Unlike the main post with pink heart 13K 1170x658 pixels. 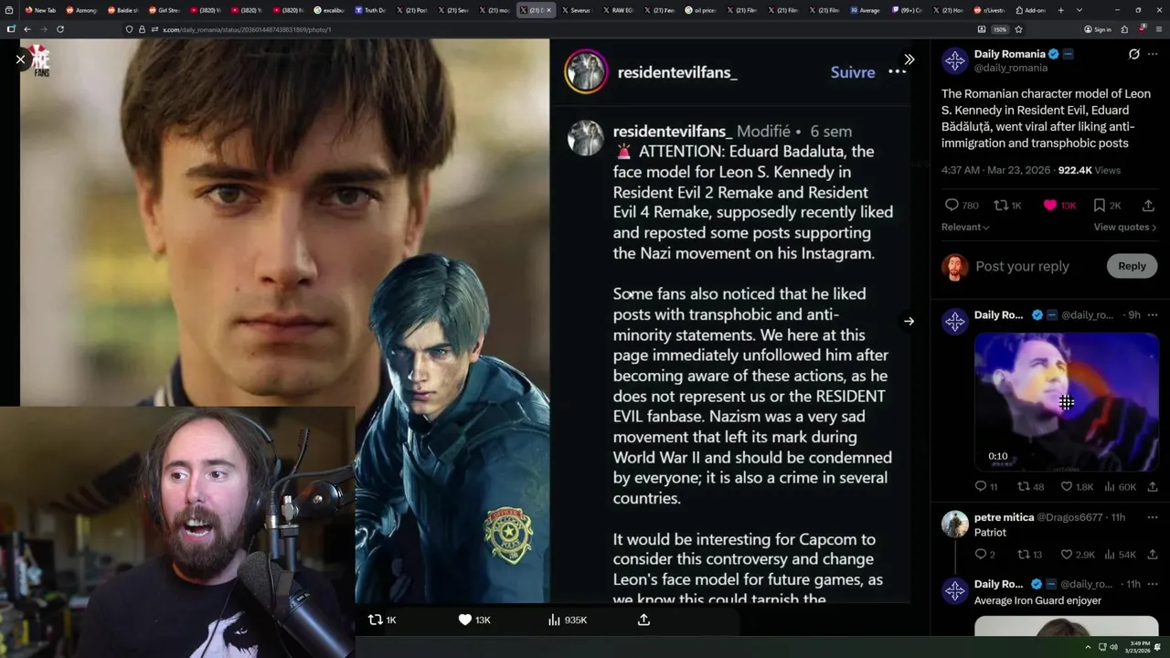[x=1050, y=206]
